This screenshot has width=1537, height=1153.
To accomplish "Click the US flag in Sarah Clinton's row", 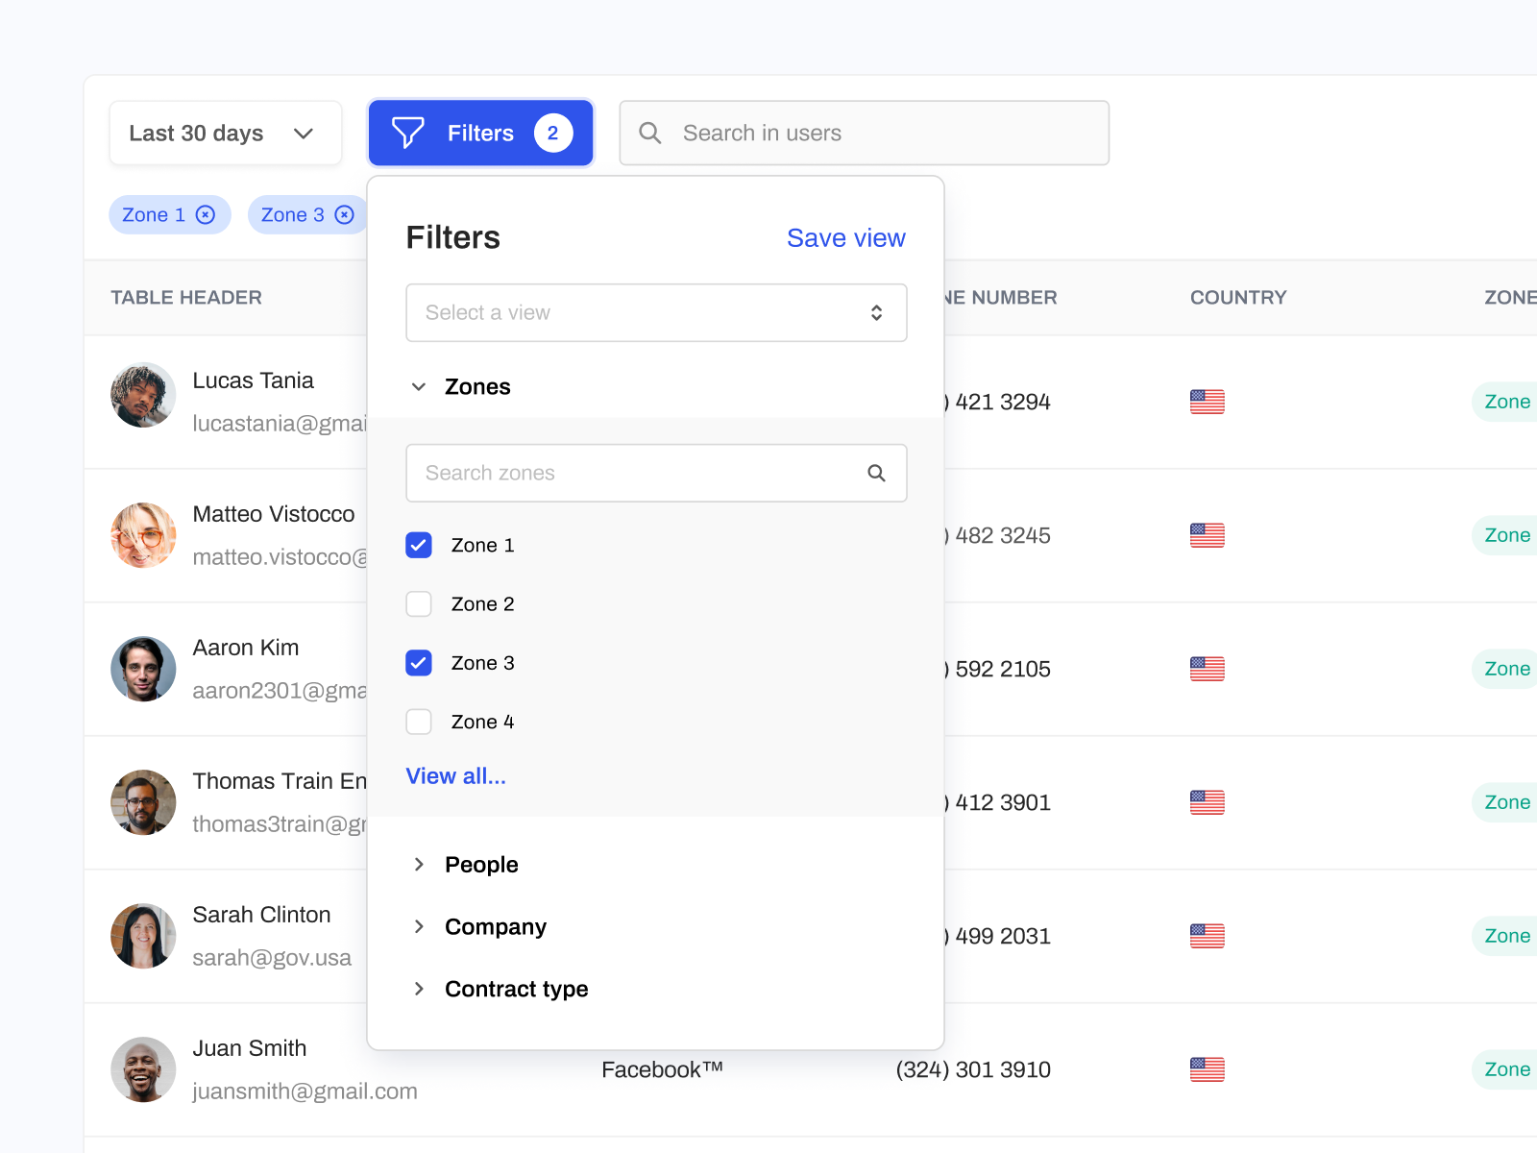I will [x=1207, y=936].
